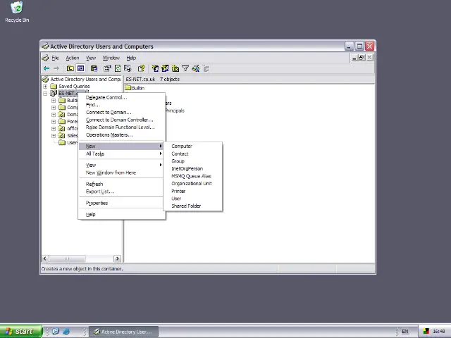
Task: Click the create new group toolbar icon
Action: [165, 68]
